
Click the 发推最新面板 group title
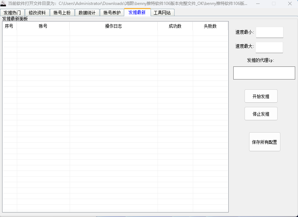(15, 19)
